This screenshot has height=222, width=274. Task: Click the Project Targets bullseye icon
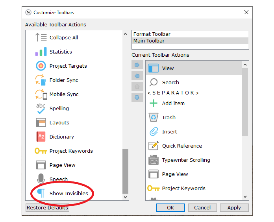tap(41, 66)
